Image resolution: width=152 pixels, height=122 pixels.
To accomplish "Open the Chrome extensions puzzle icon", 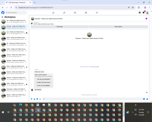I will [139, 7].
